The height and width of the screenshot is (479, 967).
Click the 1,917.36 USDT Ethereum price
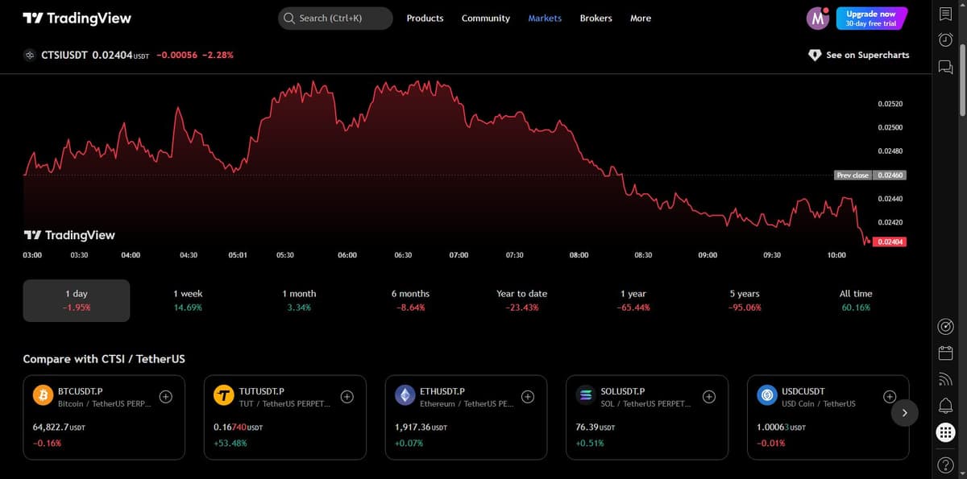click(421, 427)
